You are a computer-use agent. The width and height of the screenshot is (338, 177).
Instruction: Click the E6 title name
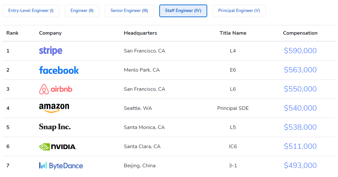233,70
